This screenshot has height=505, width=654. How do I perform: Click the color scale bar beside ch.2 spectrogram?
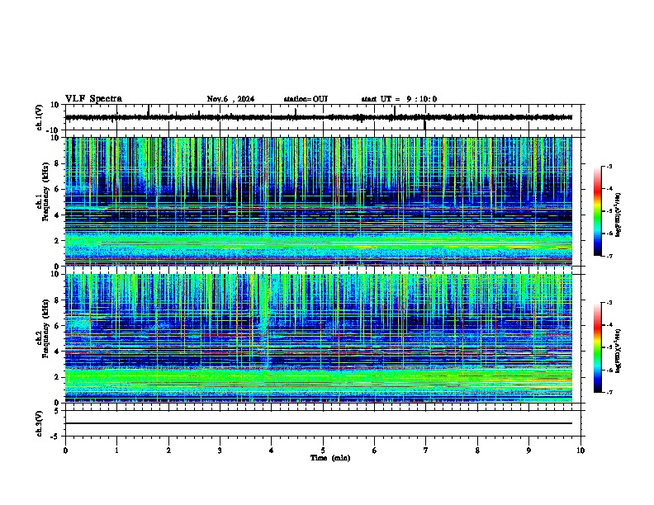[598, 347]
